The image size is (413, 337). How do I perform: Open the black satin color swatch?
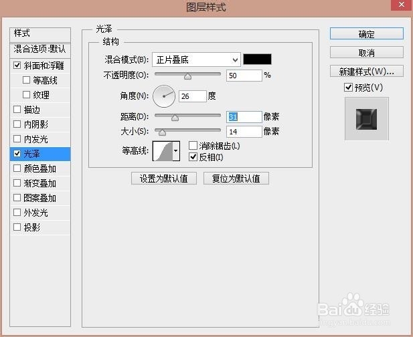[257, 60]
